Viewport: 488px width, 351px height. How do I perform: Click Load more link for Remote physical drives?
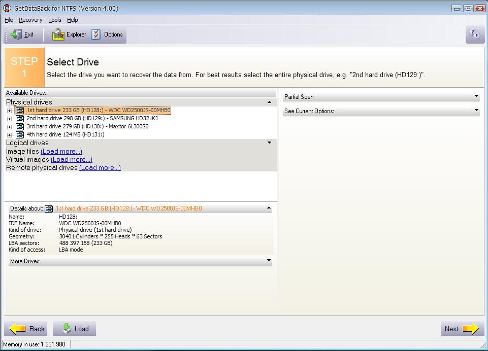(x=100, y=167)
